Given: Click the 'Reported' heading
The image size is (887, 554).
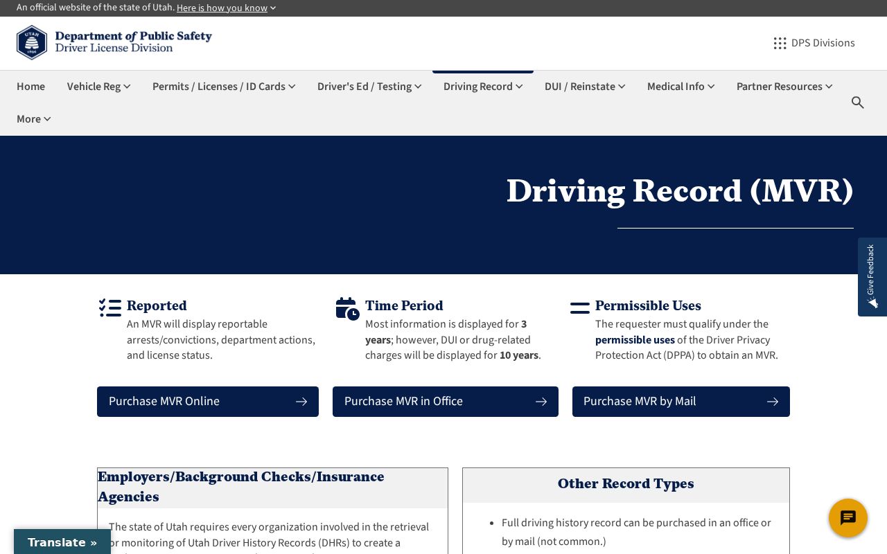Looking at the screenshot, I should point(157,306).
